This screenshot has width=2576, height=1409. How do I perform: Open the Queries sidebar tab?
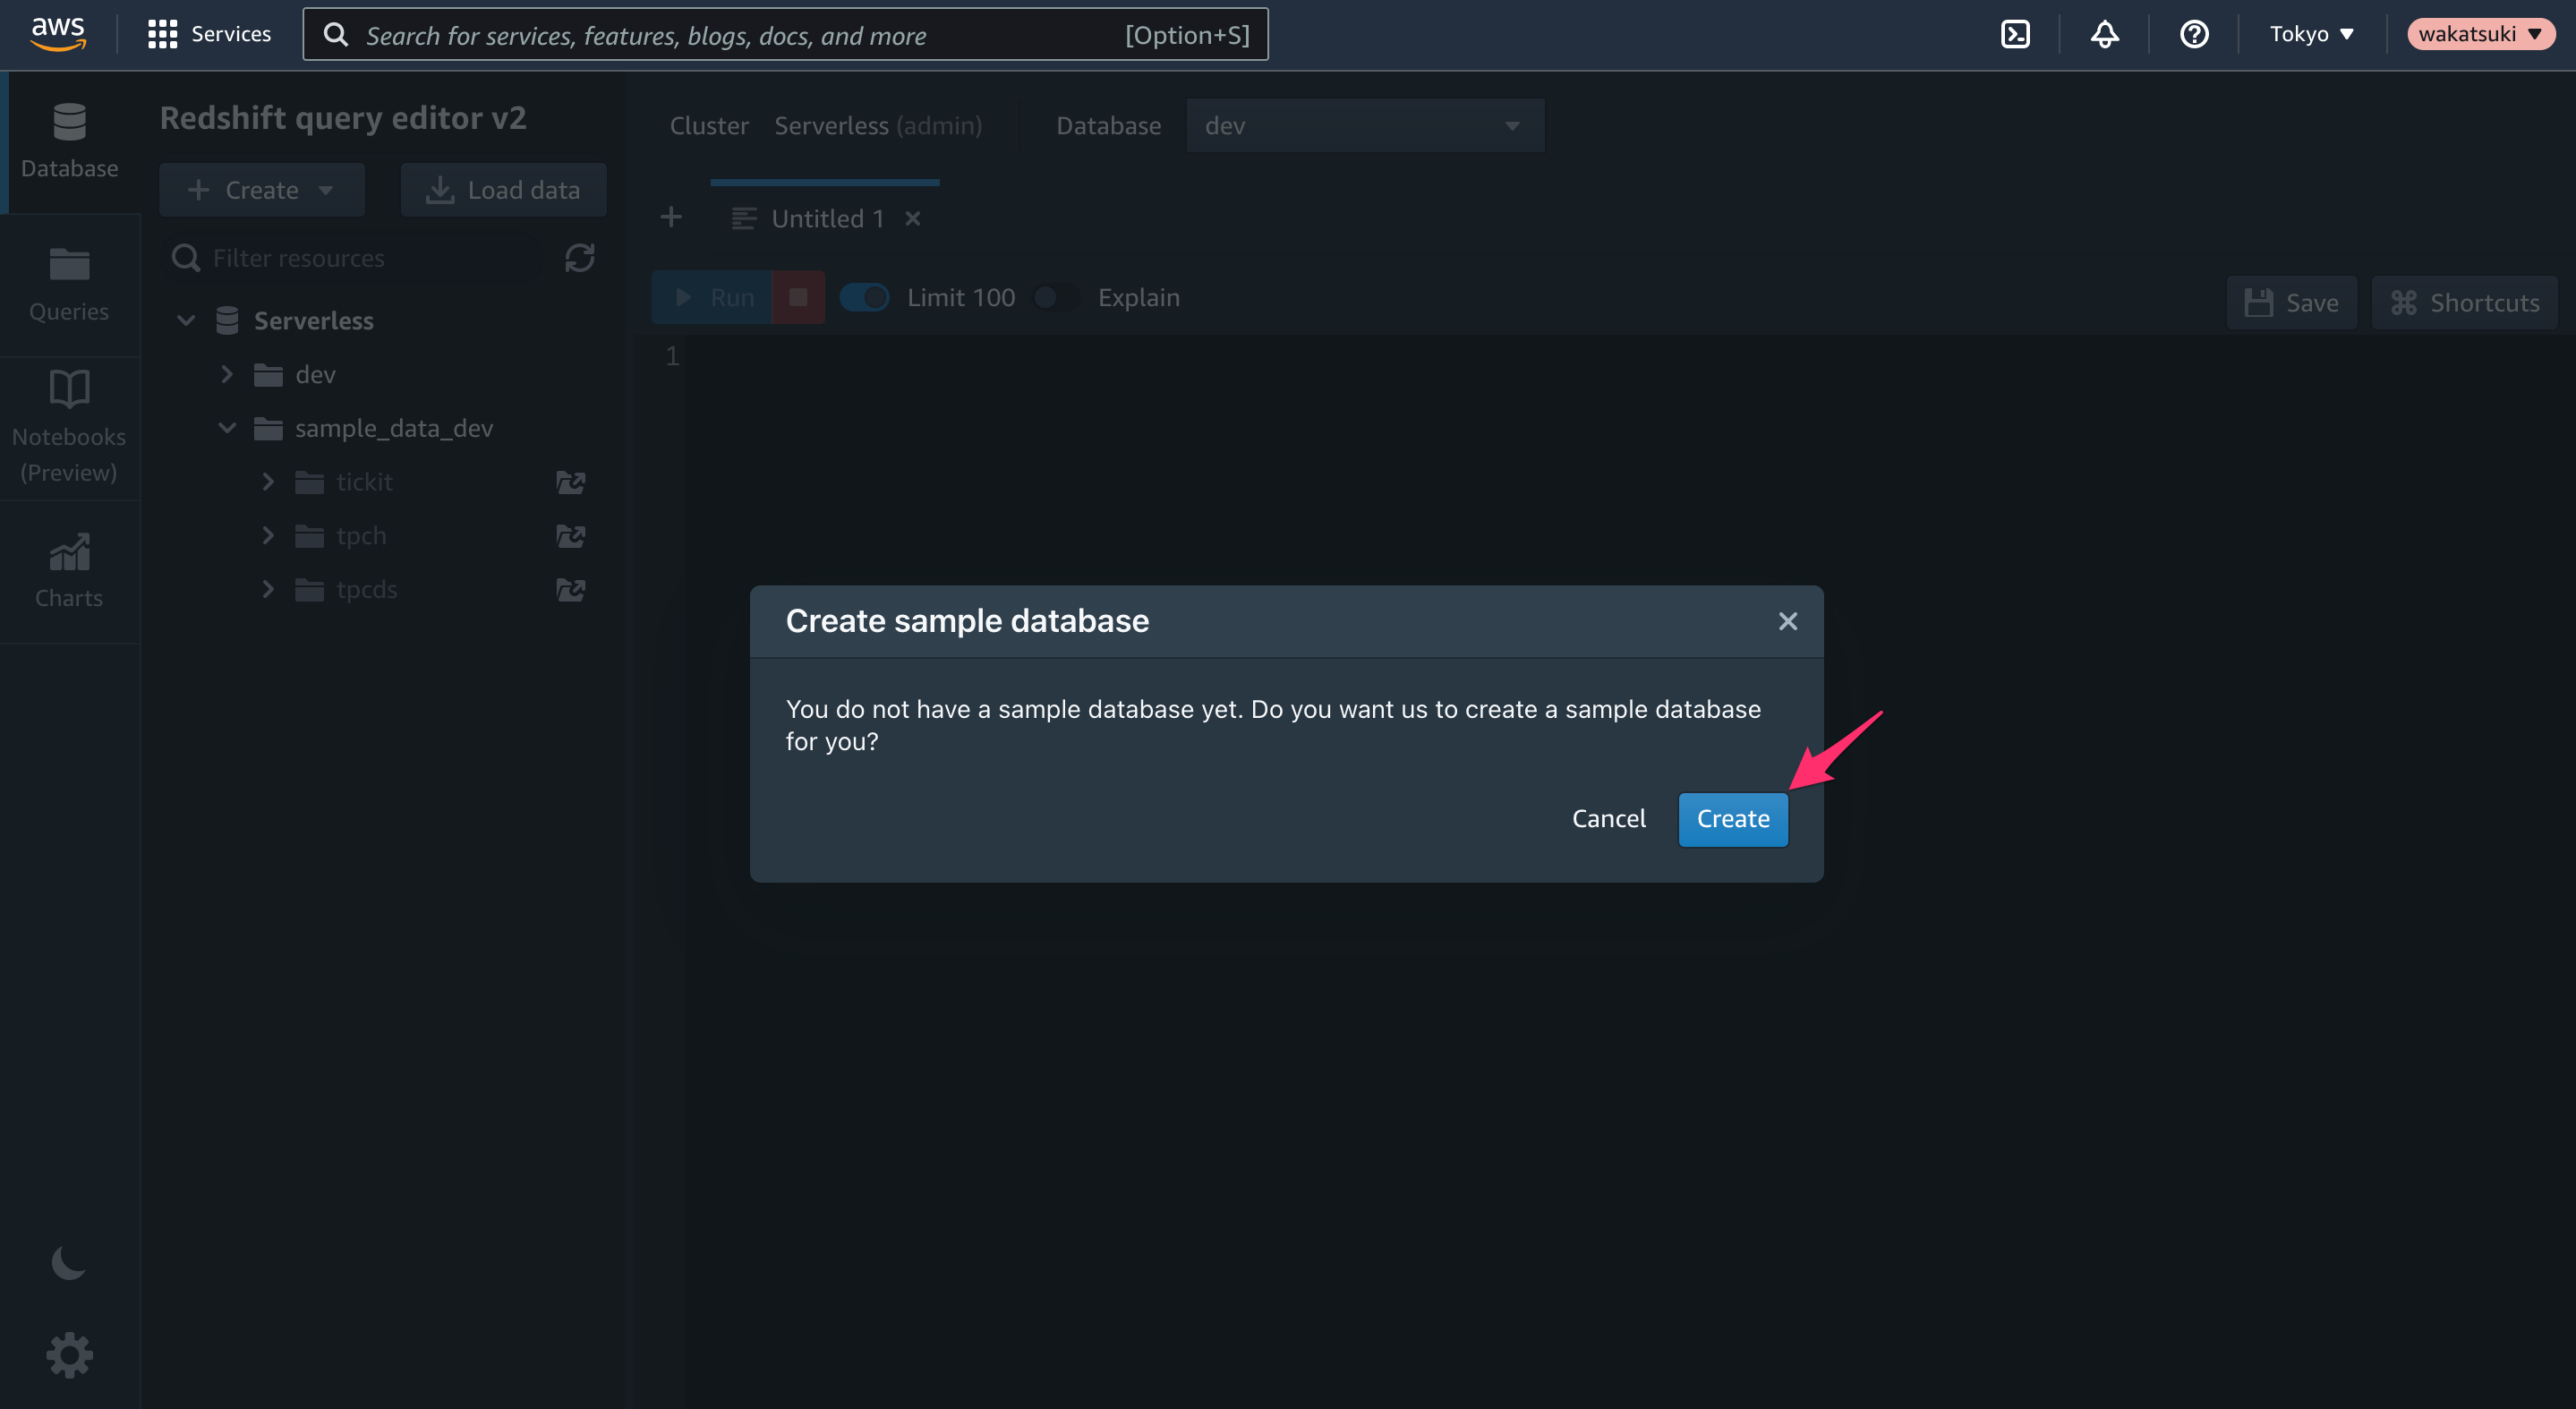click(69, 285)
